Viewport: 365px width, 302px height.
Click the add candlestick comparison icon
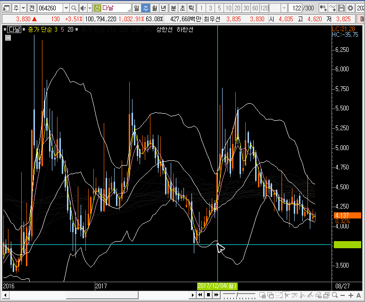coord(323,8)
